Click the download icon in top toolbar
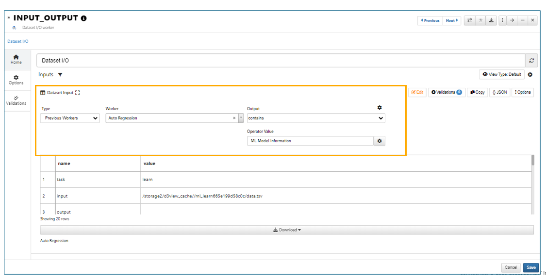Screen dimensions: 546x280 click(x=491, y=20)
